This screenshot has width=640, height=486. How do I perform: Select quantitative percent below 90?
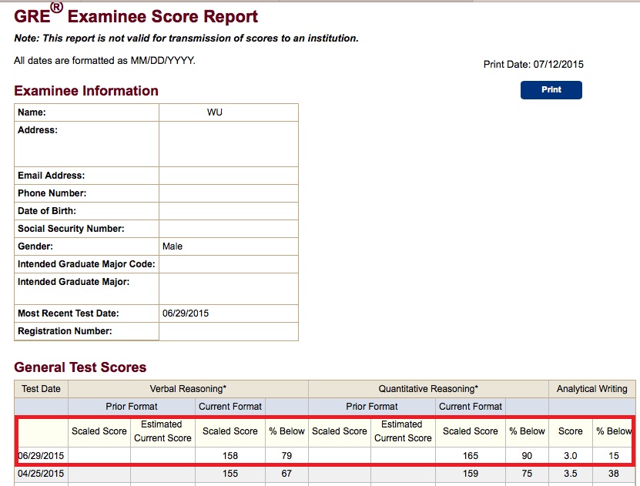[x=527, y=456]
